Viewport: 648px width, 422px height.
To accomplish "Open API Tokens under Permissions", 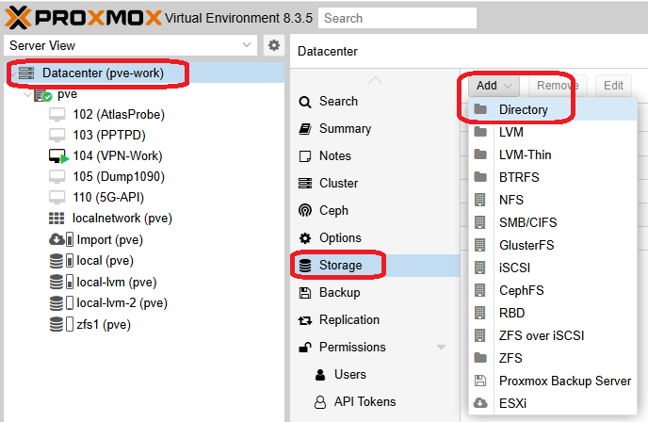I will click(x=375, y=401).
